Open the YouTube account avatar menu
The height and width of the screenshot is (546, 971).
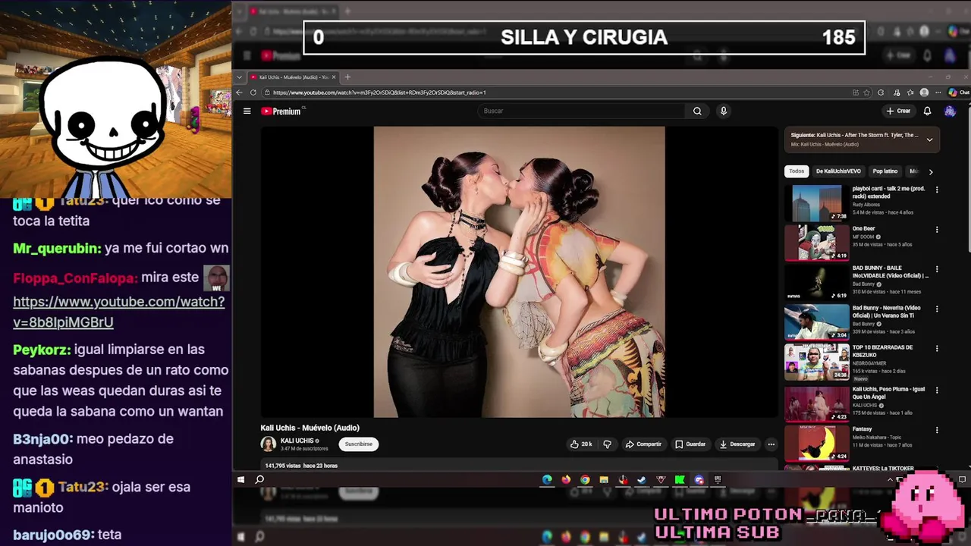tap(950, 111)
